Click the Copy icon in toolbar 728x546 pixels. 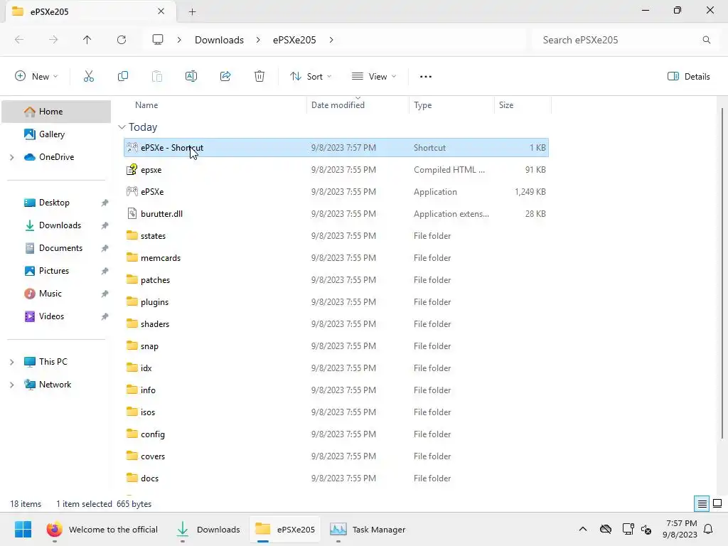(122, 76)
